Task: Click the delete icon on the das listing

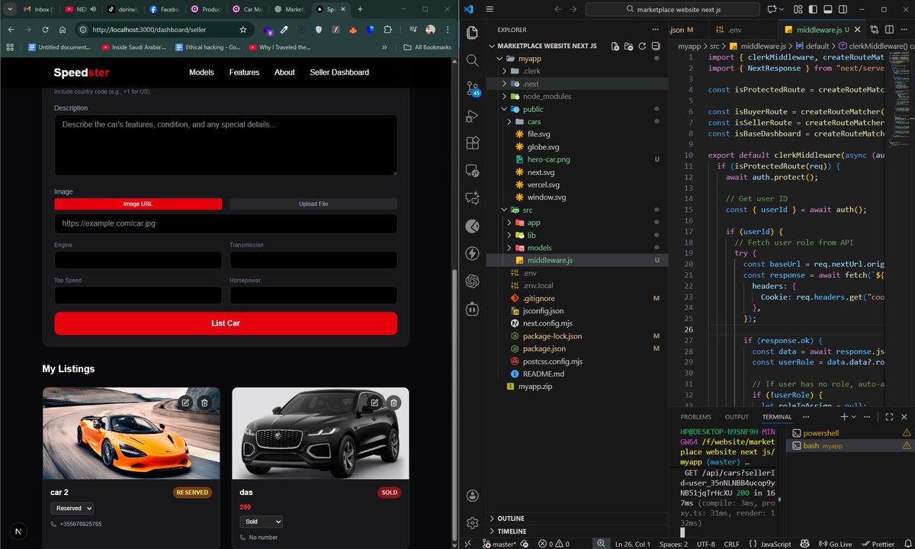Action: (393, 403)
